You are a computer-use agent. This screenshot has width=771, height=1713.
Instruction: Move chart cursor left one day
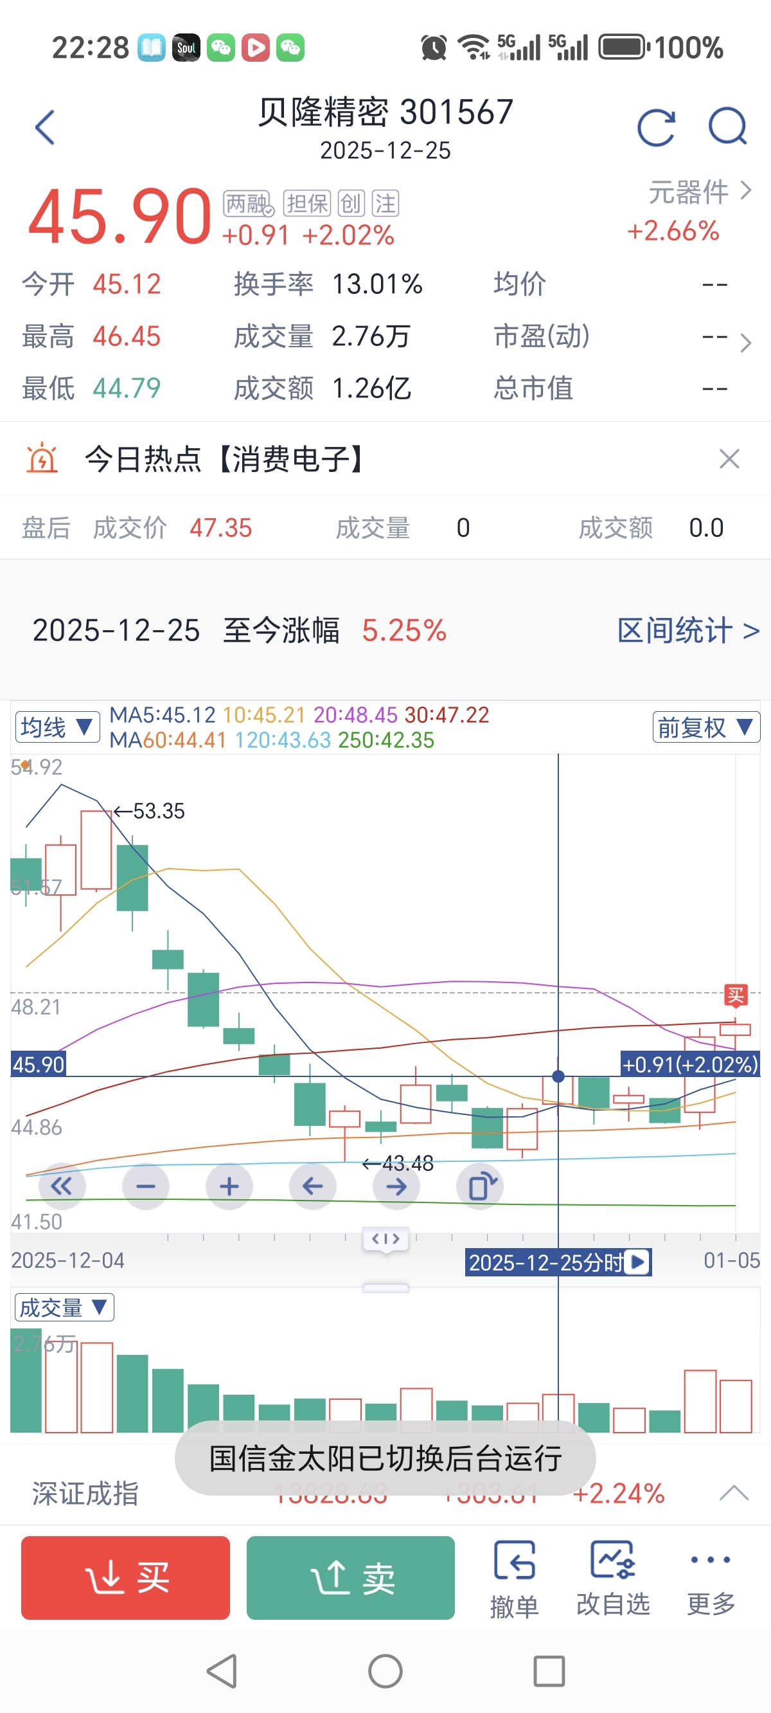pyautogui.click(x=312, y=1186)
